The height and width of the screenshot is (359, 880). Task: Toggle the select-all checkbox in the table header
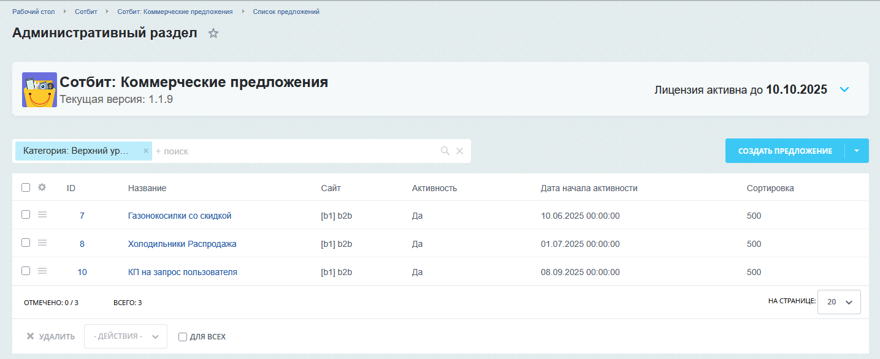[x=25, y=187]
